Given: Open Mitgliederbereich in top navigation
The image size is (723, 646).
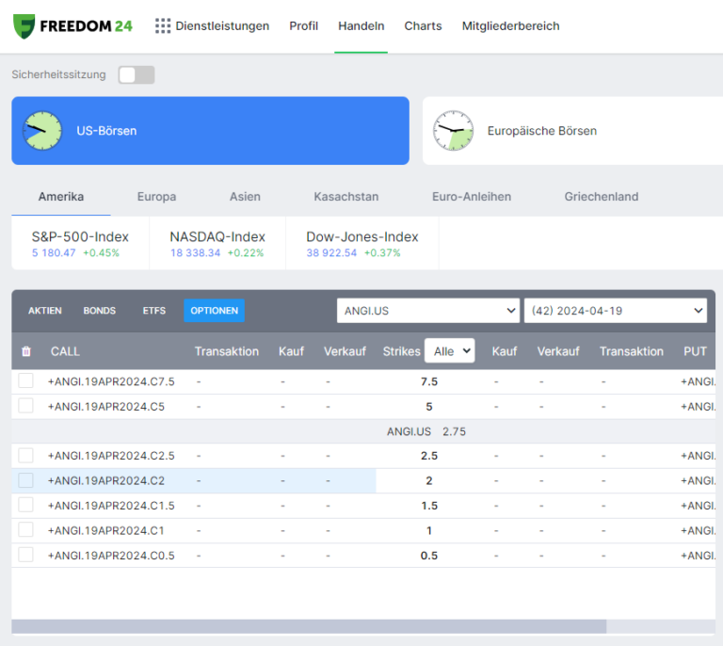Looking at the screenshot, I should pos(510,25).
